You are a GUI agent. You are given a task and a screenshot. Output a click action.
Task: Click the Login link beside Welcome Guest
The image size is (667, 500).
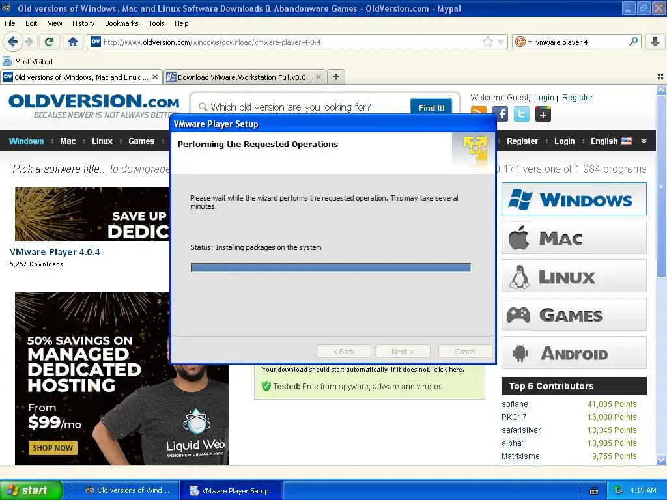click(x=544, y=98)
